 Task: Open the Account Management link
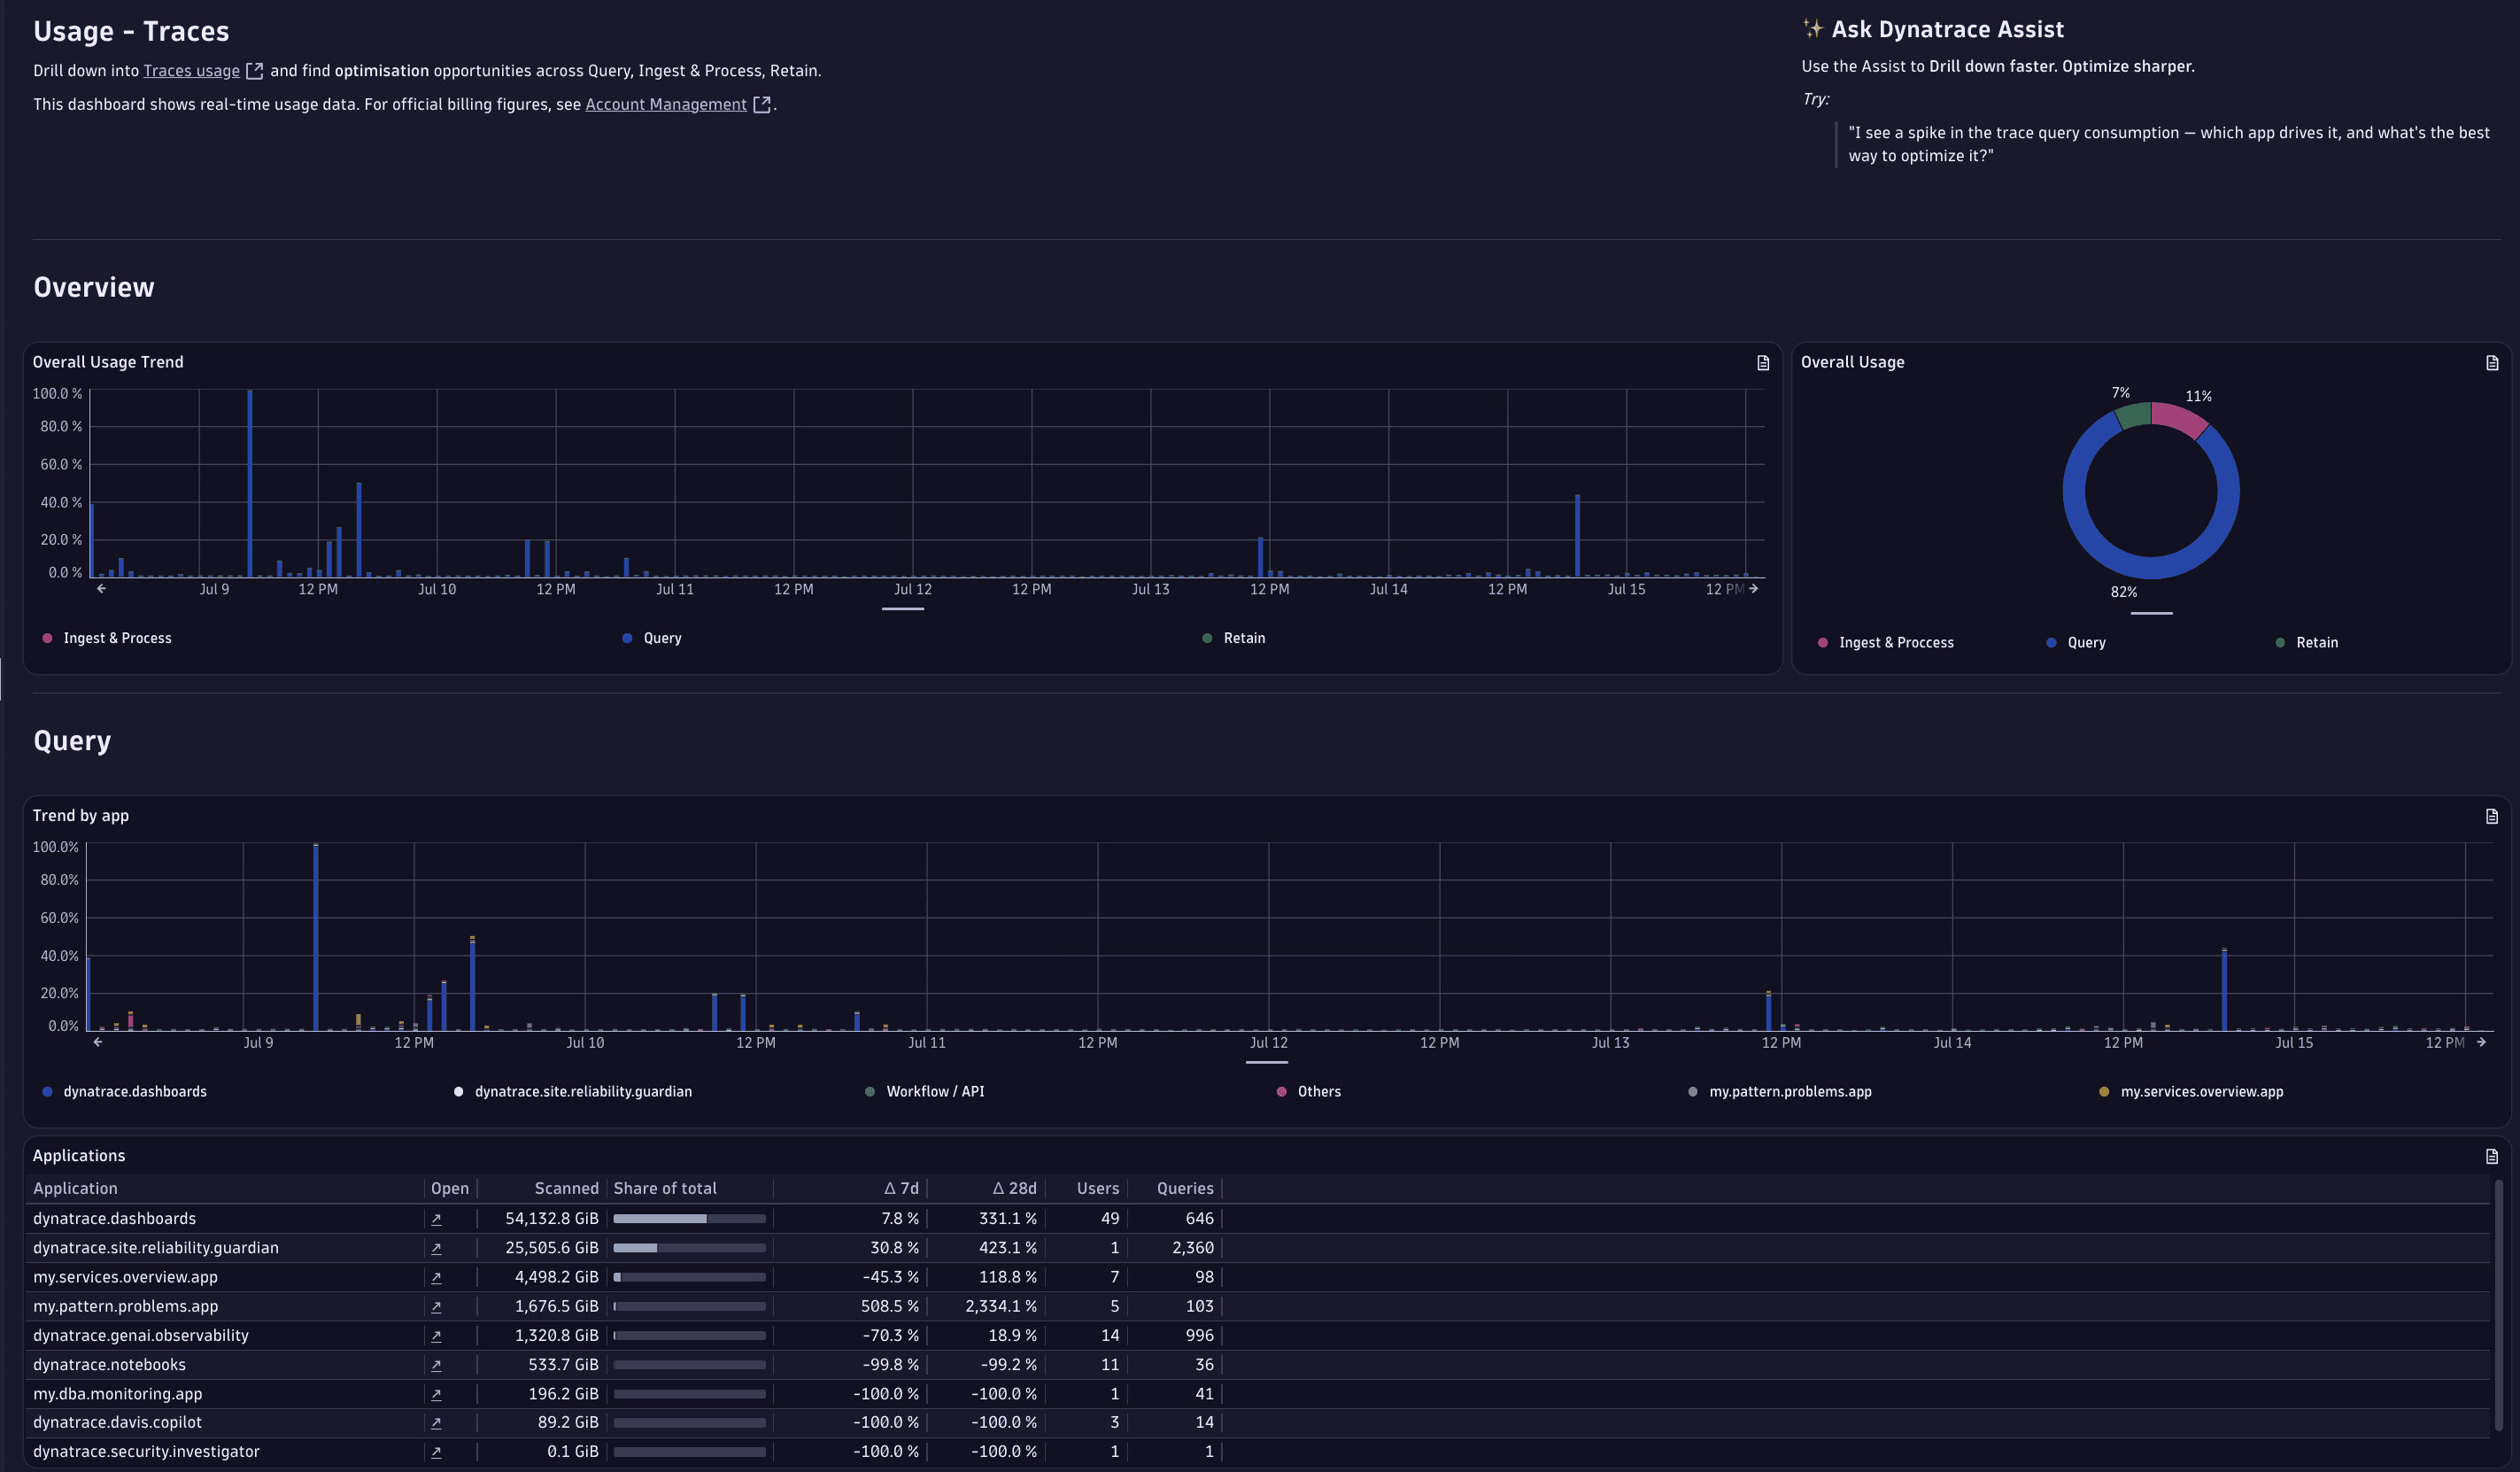tap(666, 104)
